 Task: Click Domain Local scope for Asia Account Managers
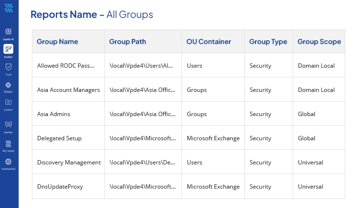(316, 90)
